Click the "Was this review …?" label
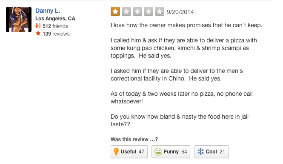 [x=134, y=139]
